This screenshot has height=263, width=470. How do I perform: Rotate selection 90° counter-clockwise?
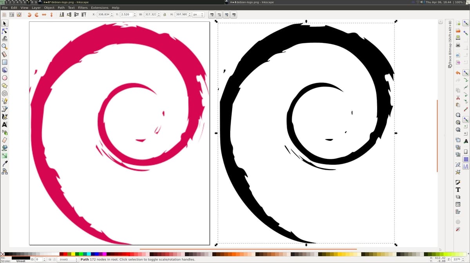30,14
